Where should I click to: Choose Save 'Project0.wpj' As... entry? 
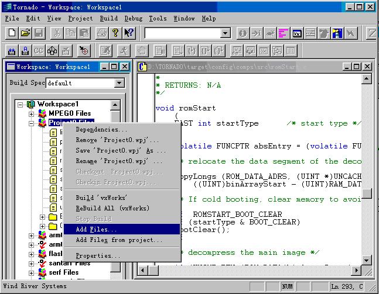[122, 150]
